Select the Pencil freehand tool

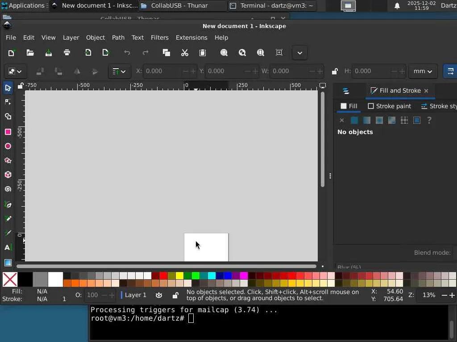tap(8, 219)
